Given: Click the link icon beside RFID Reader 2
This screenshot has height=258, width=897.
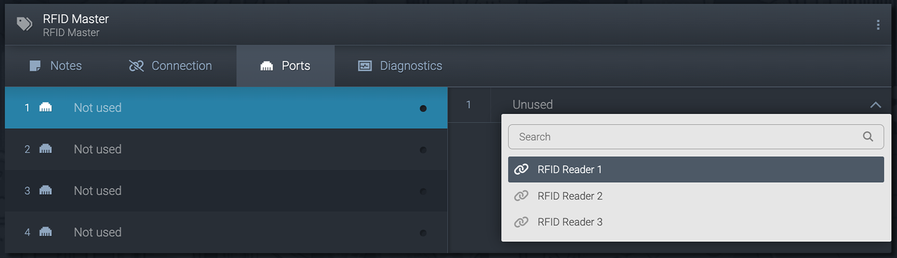Looking at the screenshot, I should [x=521, y=196].
